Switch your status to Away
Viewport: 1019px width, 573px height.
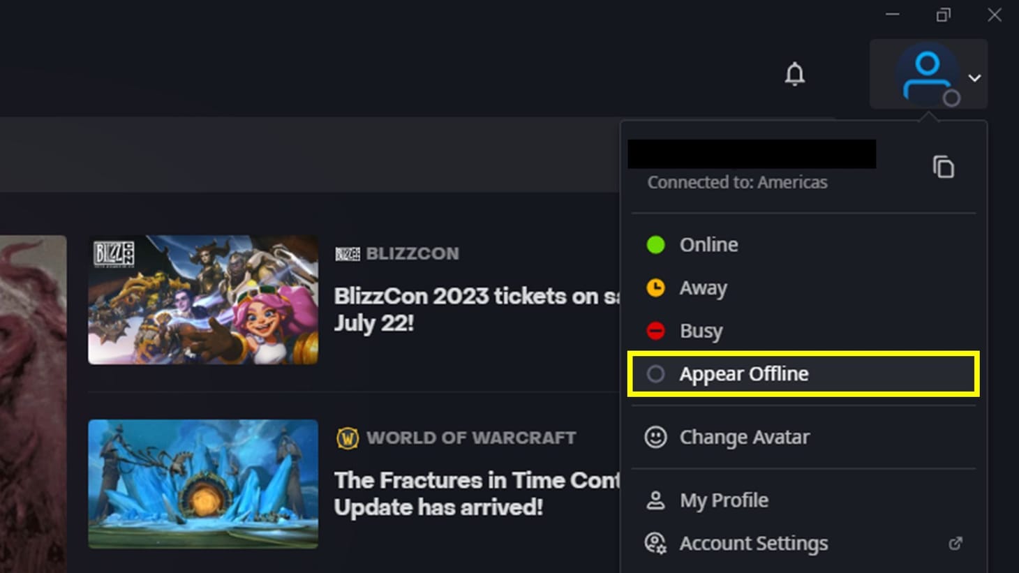703,288
